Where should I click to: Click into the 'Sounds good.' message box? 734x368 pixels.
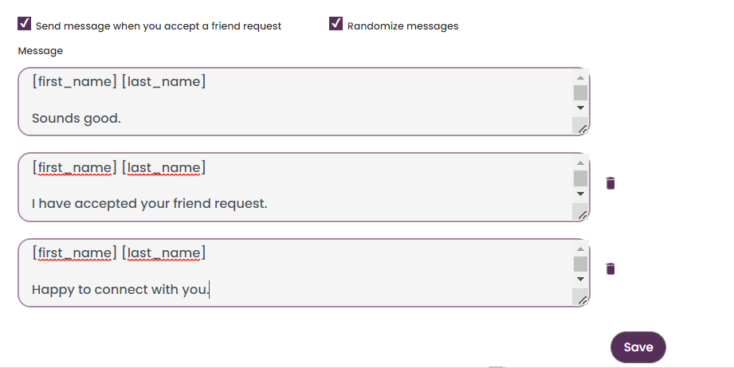tap(295, 101)
